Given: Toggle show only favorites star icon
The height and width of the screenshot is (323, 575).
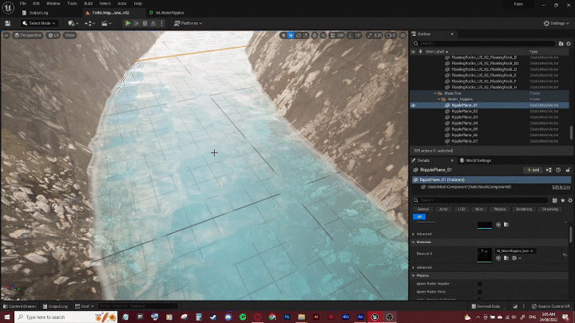Looking at the screenshot, I should pos(562,200).
